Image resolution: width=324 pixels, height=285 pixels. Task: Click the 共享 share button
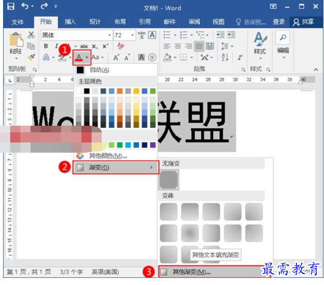tap(303, 22)
